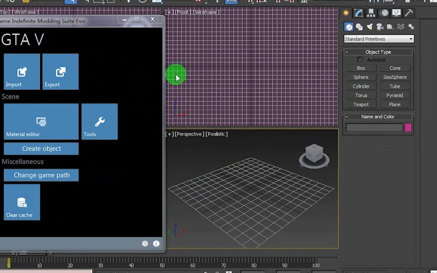
Task: Select the Systems category icon
Action: tap(411, 27)
